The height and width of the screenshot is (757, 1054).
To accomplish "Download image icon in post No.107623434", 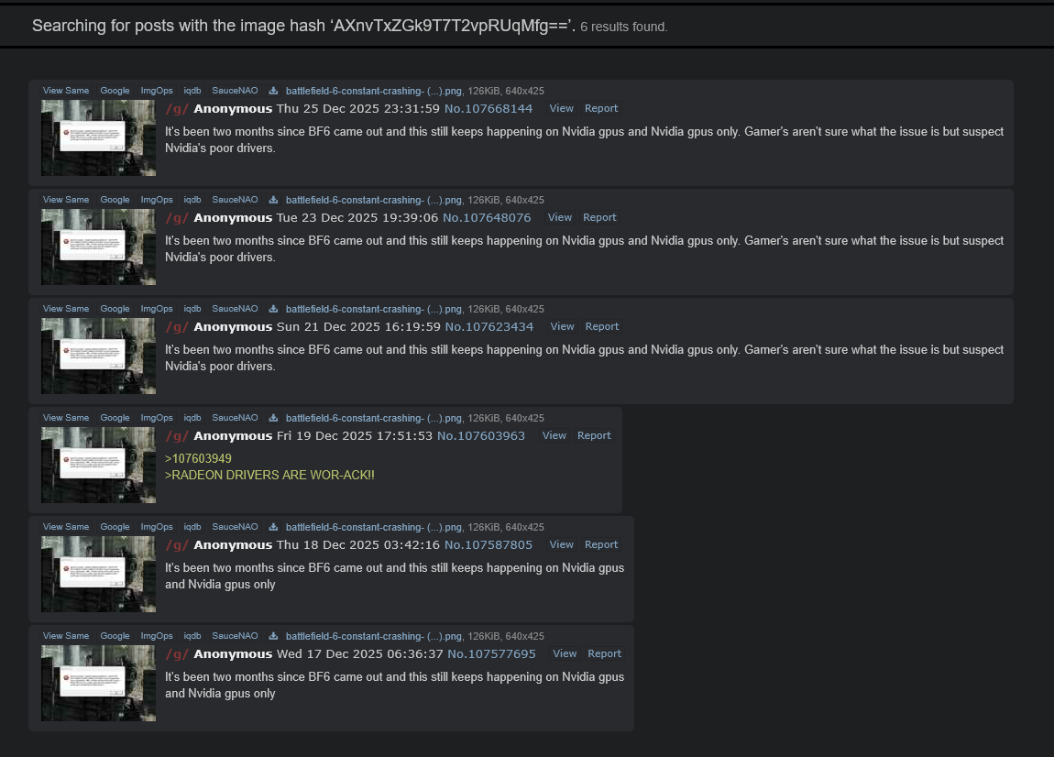I will (x=274, y=309).
